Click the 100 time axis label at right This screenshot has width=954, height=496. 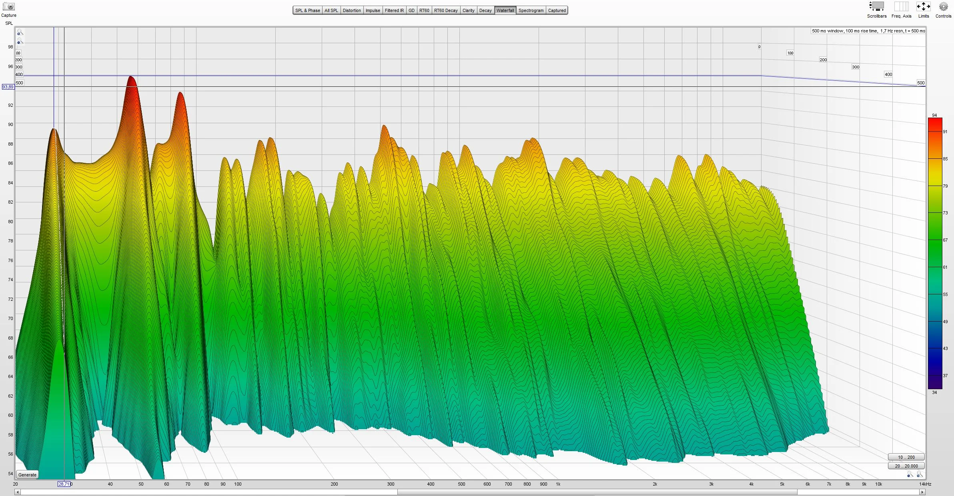click(x=790, y=53)
